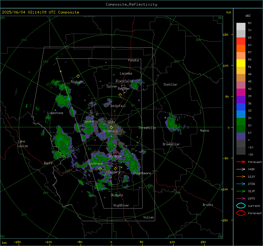
Task: Select the blue swatch between 36 and 33
Action: pos(241,107)
